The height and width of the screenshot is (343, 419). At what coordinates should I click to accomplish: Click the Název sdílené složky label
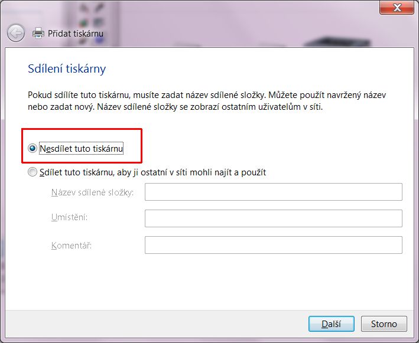[93, 192]
